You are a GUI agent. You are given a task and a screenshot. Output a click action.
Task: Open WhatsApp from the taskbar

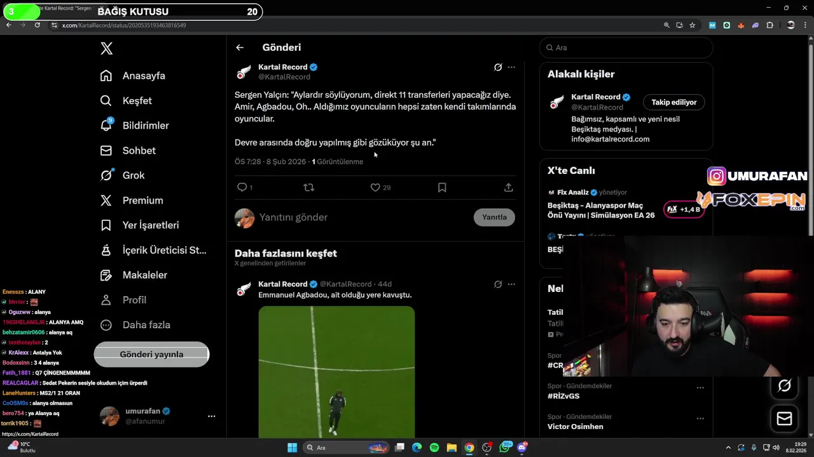tap(506, 447)
